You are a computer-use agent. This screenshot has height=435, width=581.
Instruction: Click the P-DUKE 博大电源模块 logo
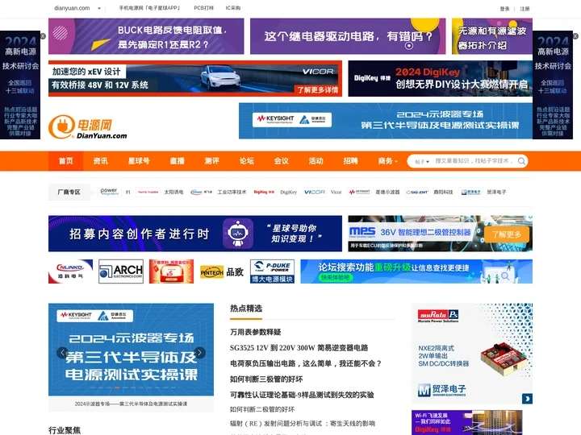tap(272, 271)
